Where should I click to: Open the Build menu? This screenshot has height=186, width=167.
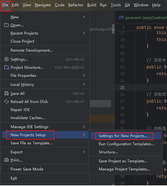click(x=92, y=5)
